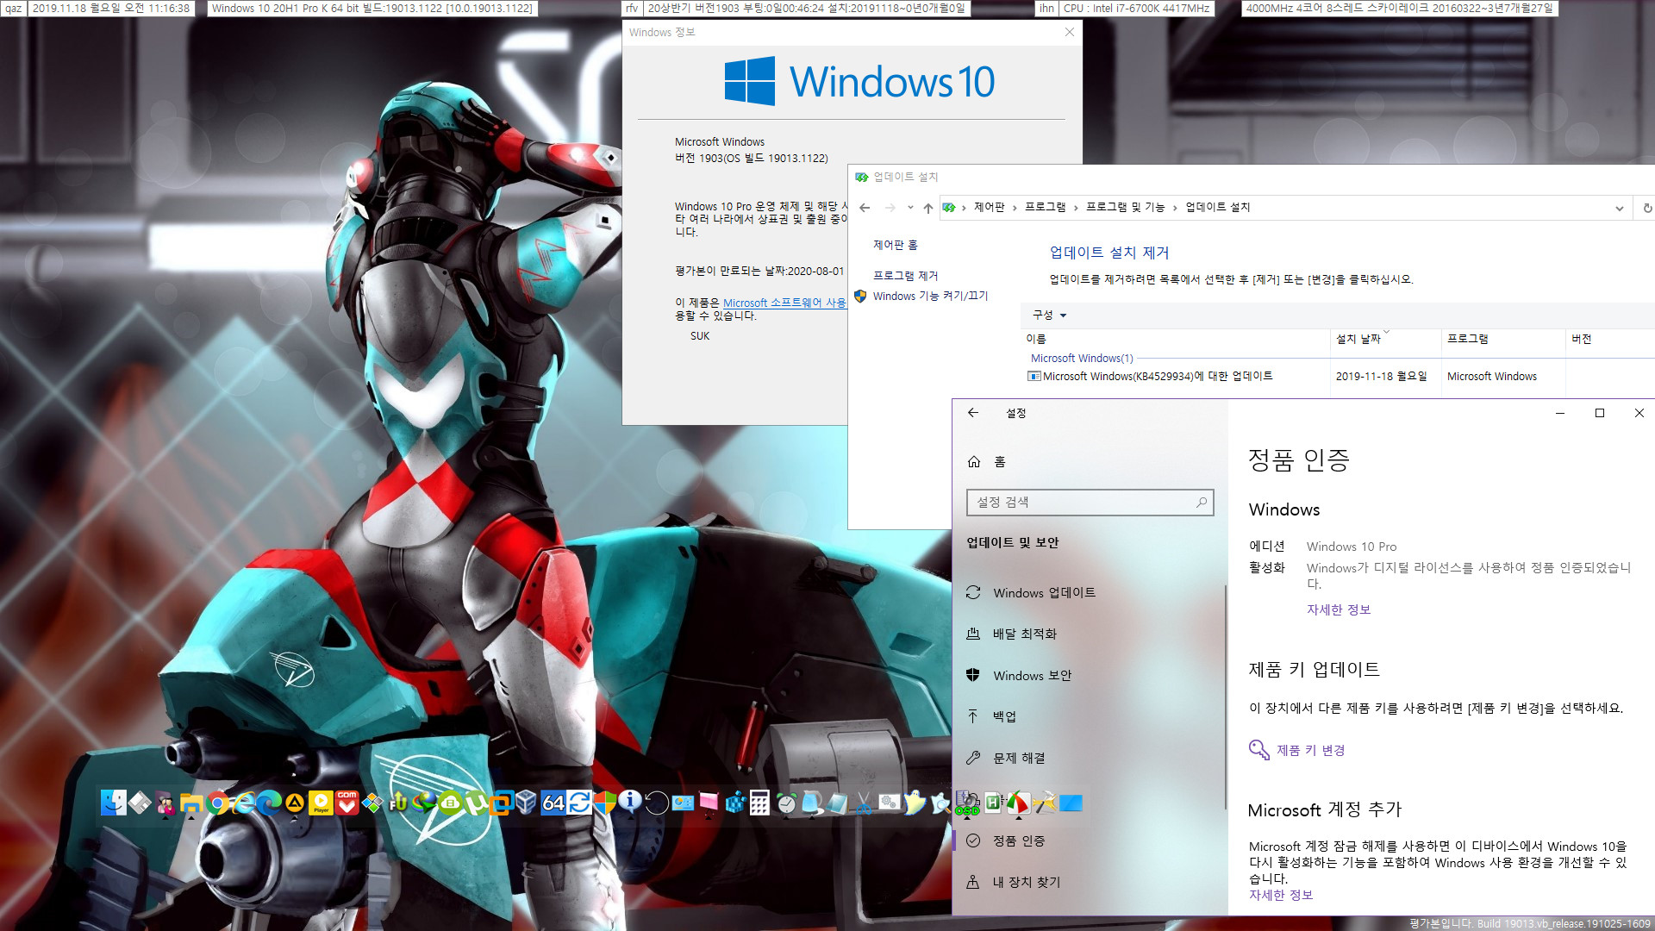The image size is (1655, 931).
Task: Click the 이름 column header
Action: (x=1176, y=339)
